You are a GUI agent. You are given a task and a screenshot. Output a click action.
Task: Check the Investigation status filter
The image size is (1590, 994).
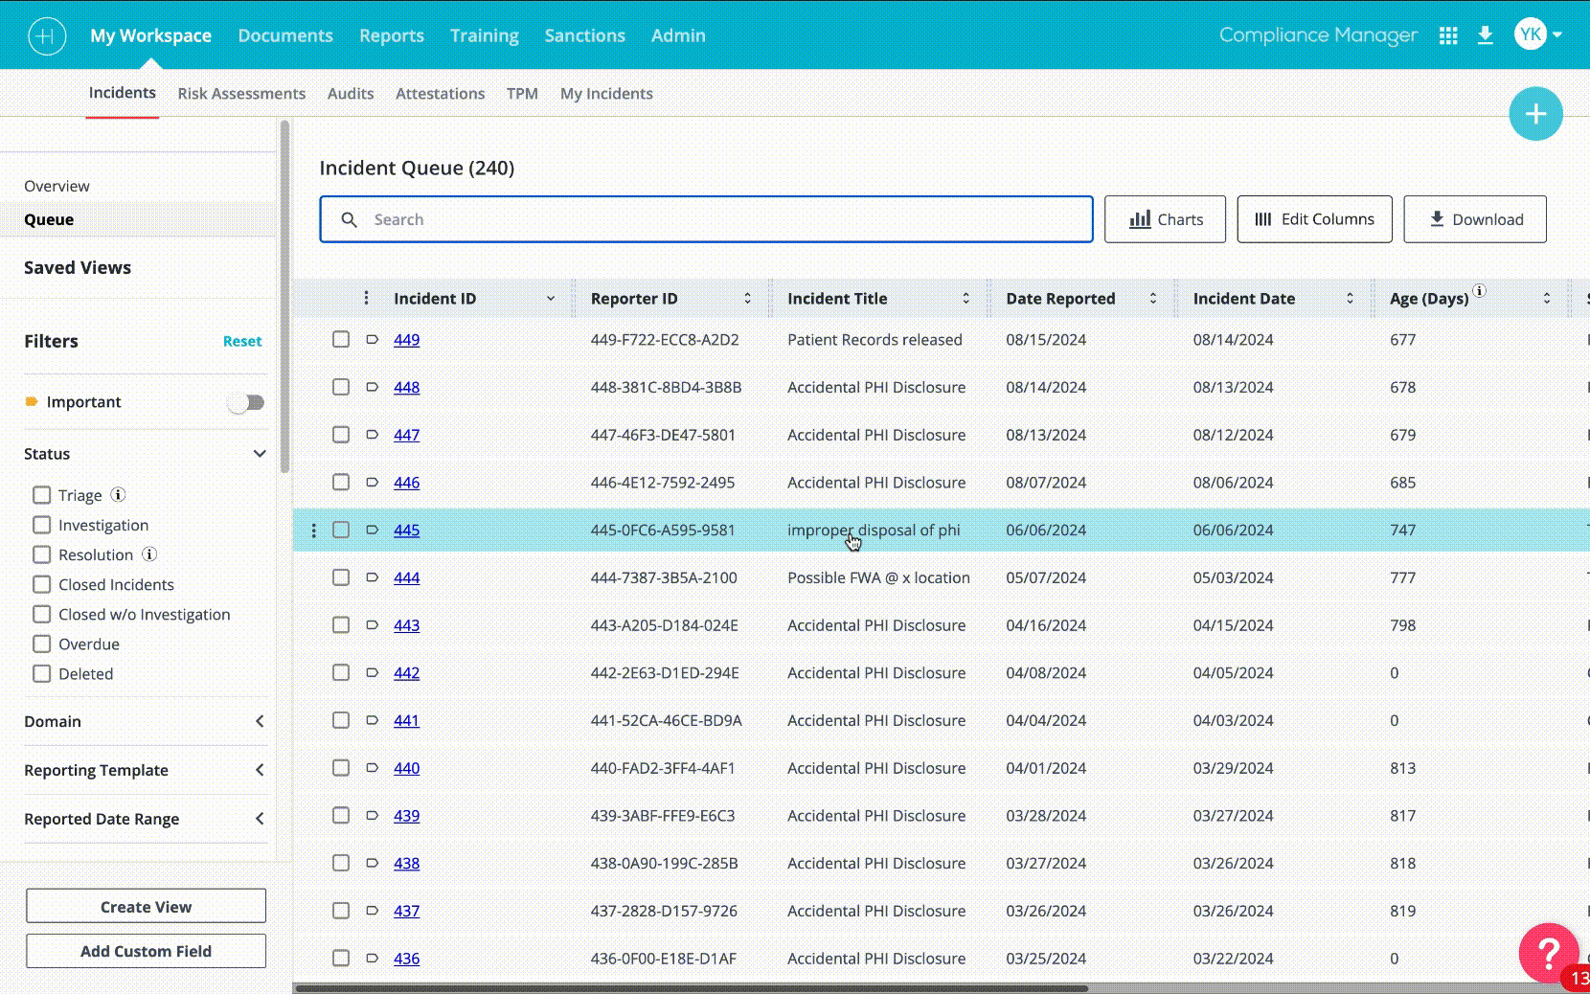pyautogui.click(x=41, y=525)
